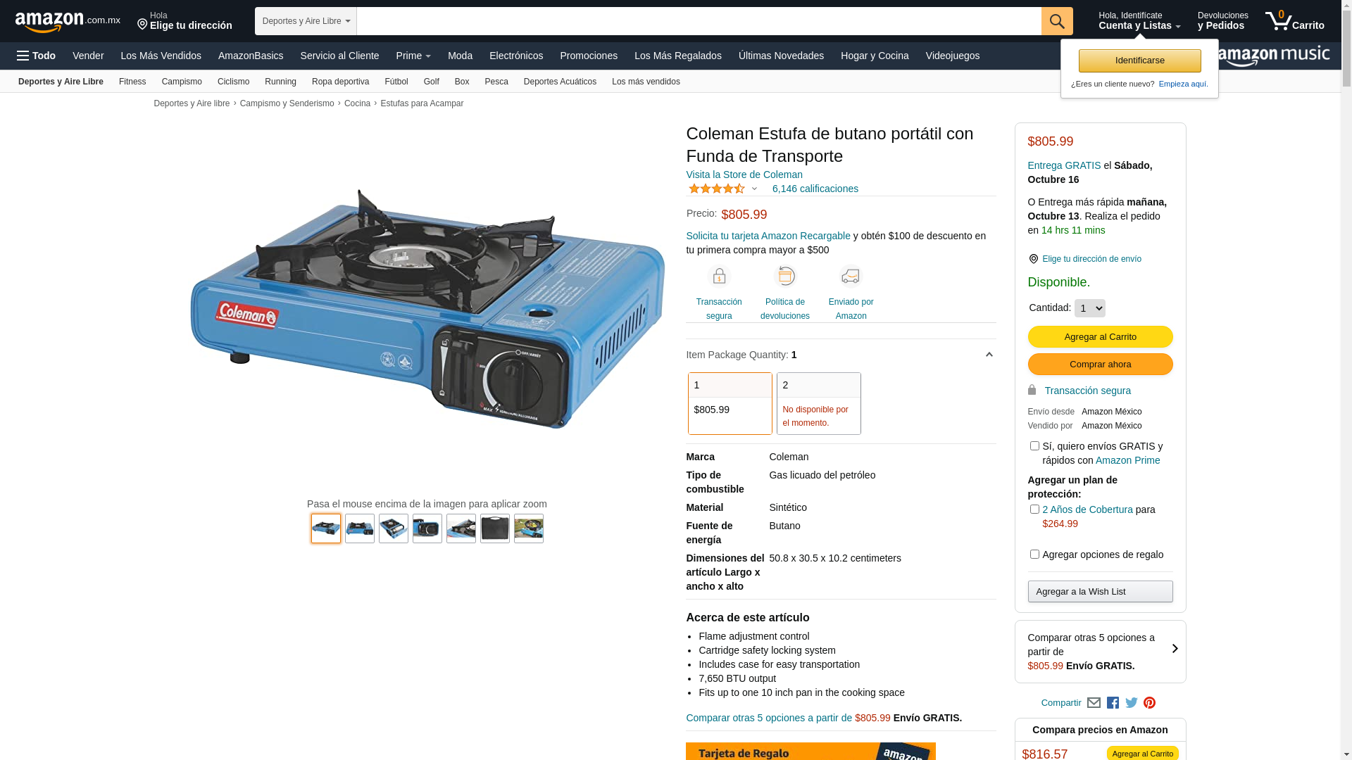Image resolution: width=1352 pixels, height=760 pixels.
Task: Open the Todo hamburger menu
Action: (x=37, y=56)
